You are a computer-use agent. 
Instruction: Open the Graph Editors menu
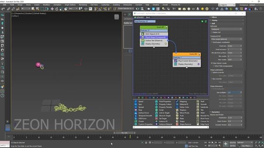point(70,5)
